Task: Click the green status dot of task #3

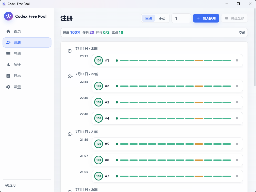Action: click(x=117, y=102)
